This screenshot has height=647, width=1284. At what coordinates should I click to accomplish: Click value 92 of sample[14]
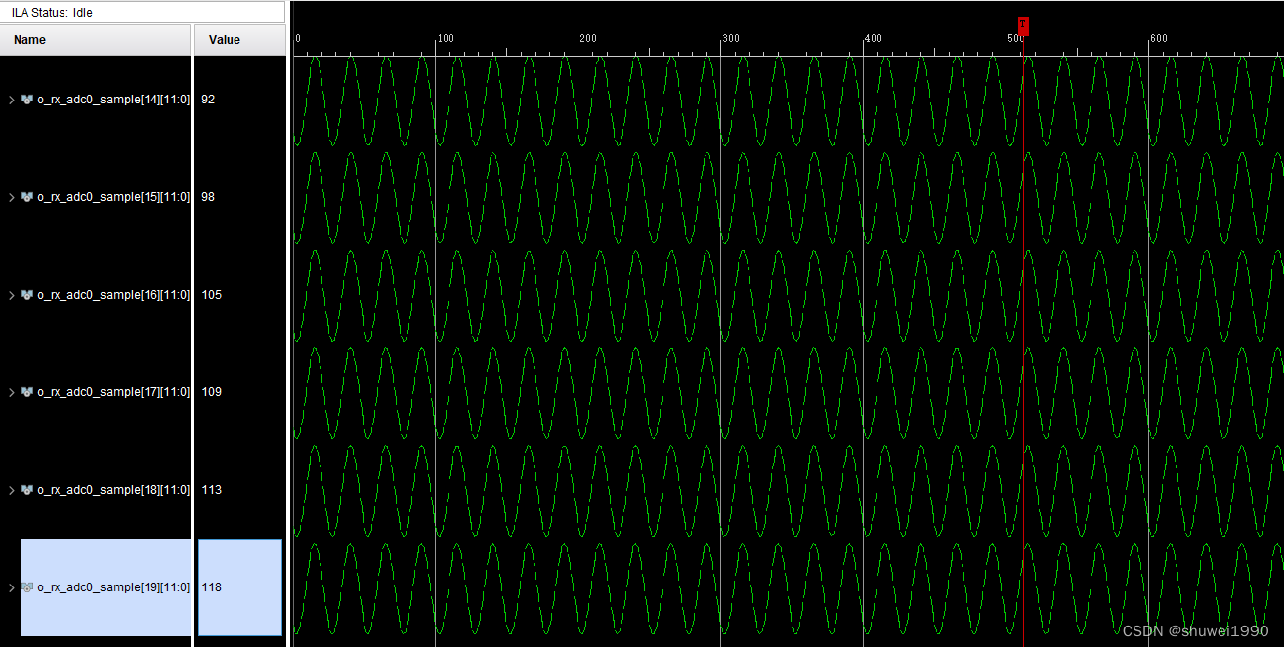(x=208, y=100)
